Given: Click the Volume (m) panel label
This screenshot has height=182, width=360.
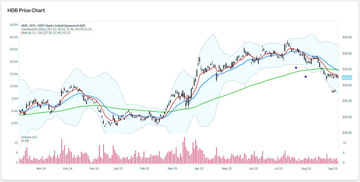Looking at the screenshot, I should pyautogui.click(x=29, y=137).
